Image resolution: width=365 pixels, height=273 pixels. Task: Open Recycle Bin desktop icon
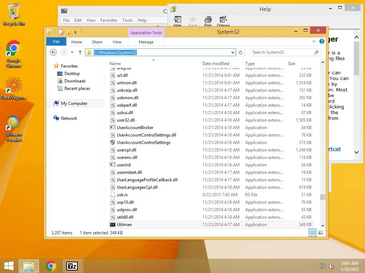[14, 14]
